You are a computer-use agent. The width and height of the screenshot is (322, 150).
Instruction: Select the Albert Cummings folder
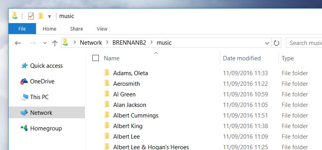(x=136, y=116)
